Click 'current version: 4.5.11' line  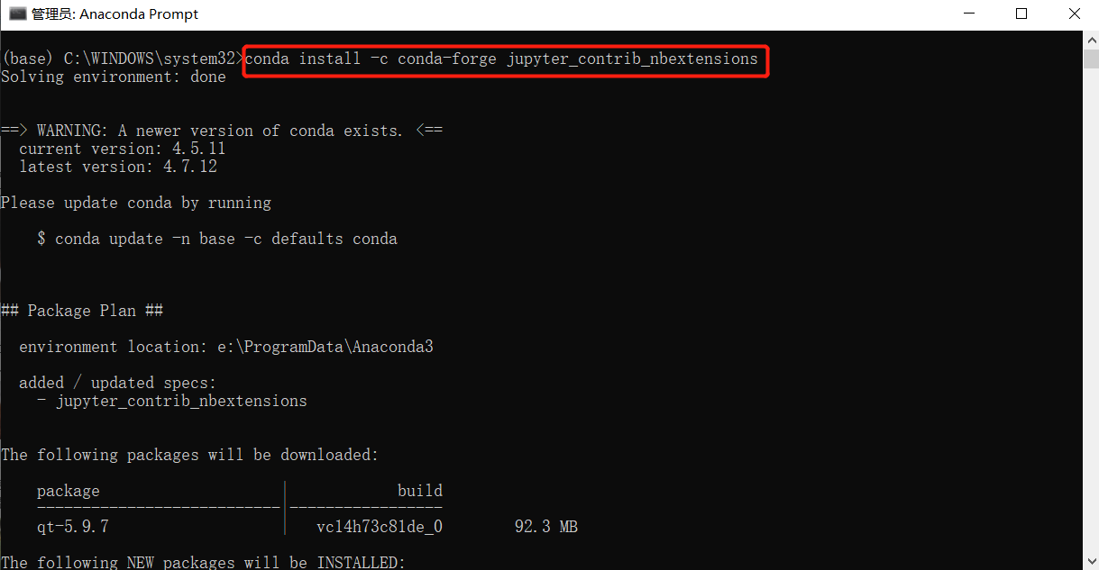click(x=123, y=149)
